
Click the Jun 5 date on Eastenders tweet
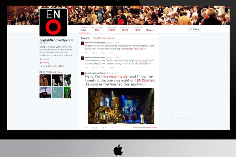[x=117, y=43]
